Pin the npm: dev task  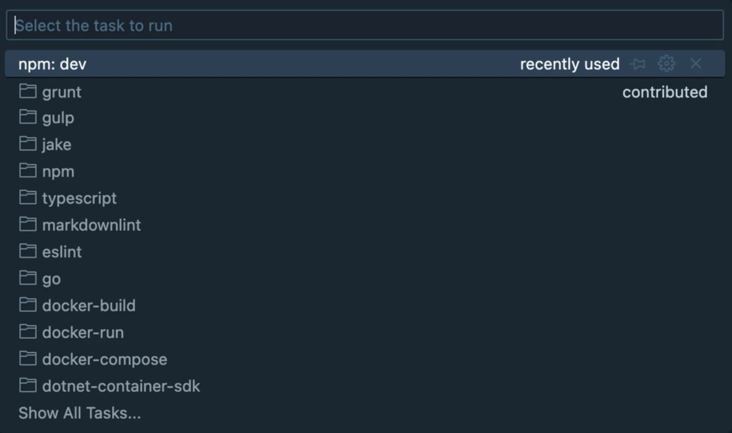pos(637,64)
